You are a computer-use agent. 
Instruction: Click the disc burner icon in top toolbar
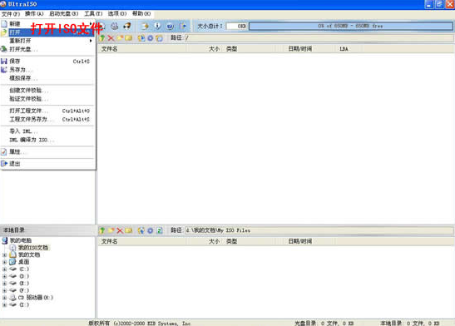(114, 26)
